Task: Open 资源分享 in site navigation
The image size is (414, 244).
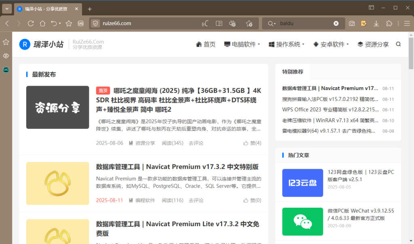Action: coord(373,44)
